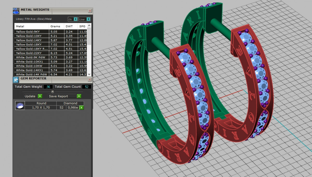Image resolution: width=312 pixels, height=177 pixels.
Task: Select the White Gold:14K PdW row
Action: click(31, 74)
